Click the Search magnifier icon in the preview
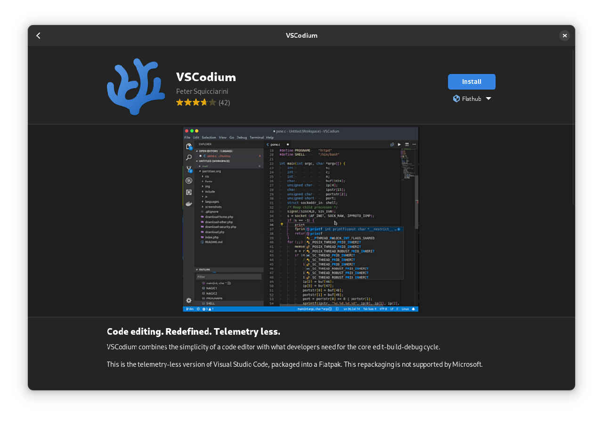The image size is (603, 421). [x=189, y=158]
